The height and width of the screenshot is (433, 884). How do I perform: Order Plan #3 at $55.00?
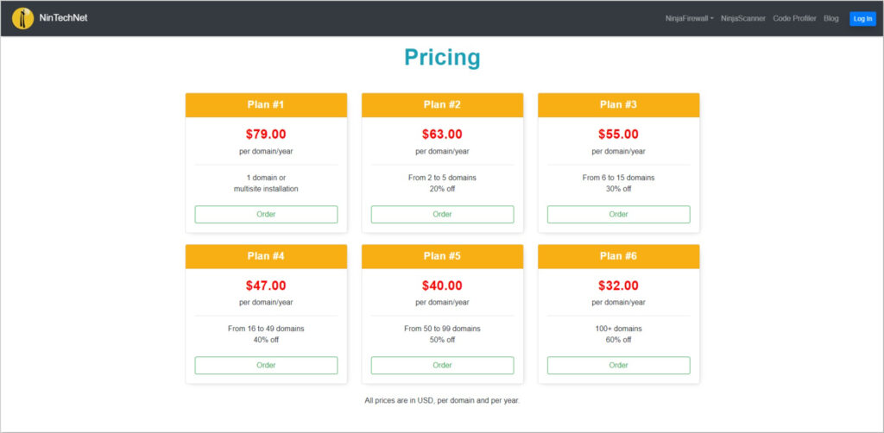[618, 215]
